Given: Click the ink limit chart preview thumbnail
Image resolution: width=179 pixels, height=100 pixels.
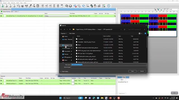Looking at the screenshot, I should tap(149, 25).
